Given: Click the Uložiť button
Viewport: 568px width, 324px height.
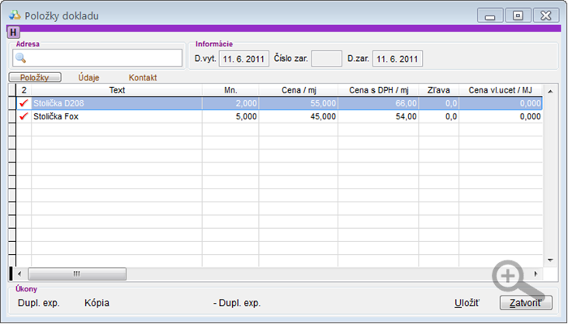Looking at the screenshot, I should [467, 303].
